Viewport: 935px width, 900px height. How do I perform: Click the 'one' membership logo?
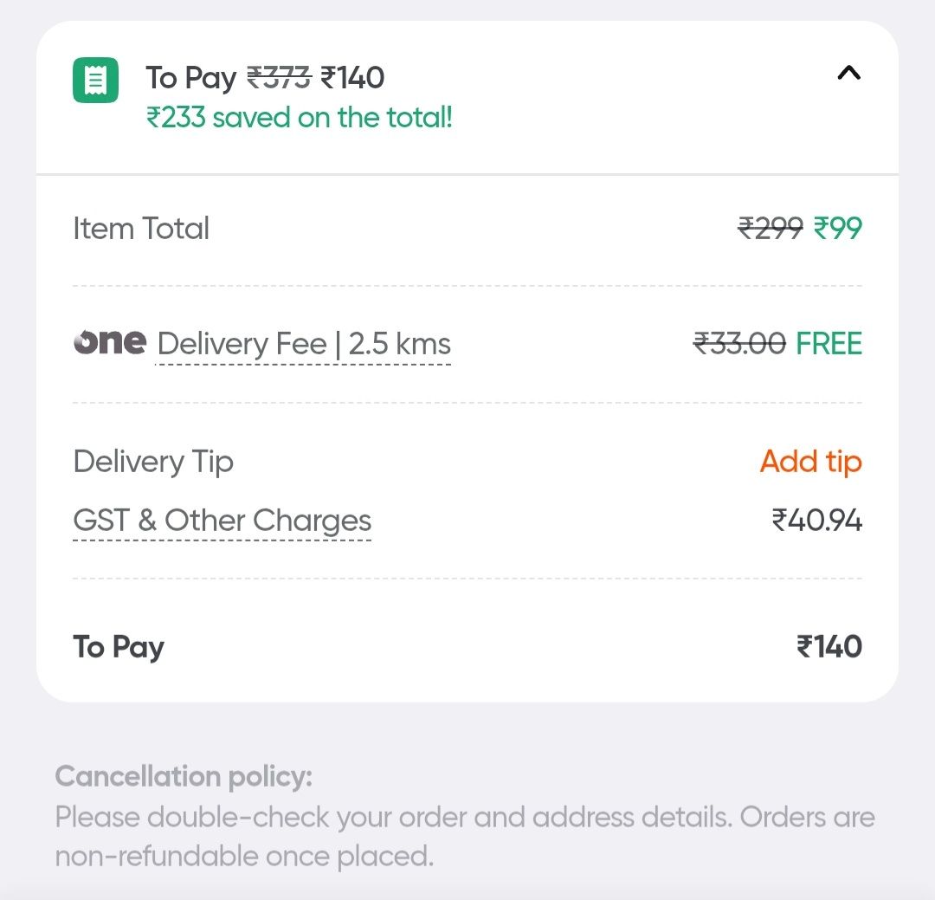[x=110, y=342]
